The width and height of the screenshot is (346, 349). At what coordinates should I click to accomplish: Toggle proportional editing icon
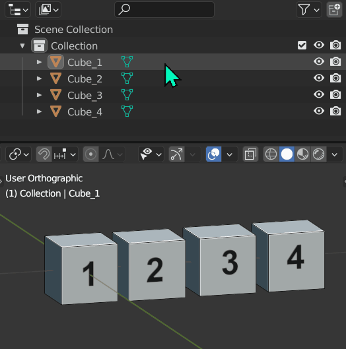(x=90, y=154)
